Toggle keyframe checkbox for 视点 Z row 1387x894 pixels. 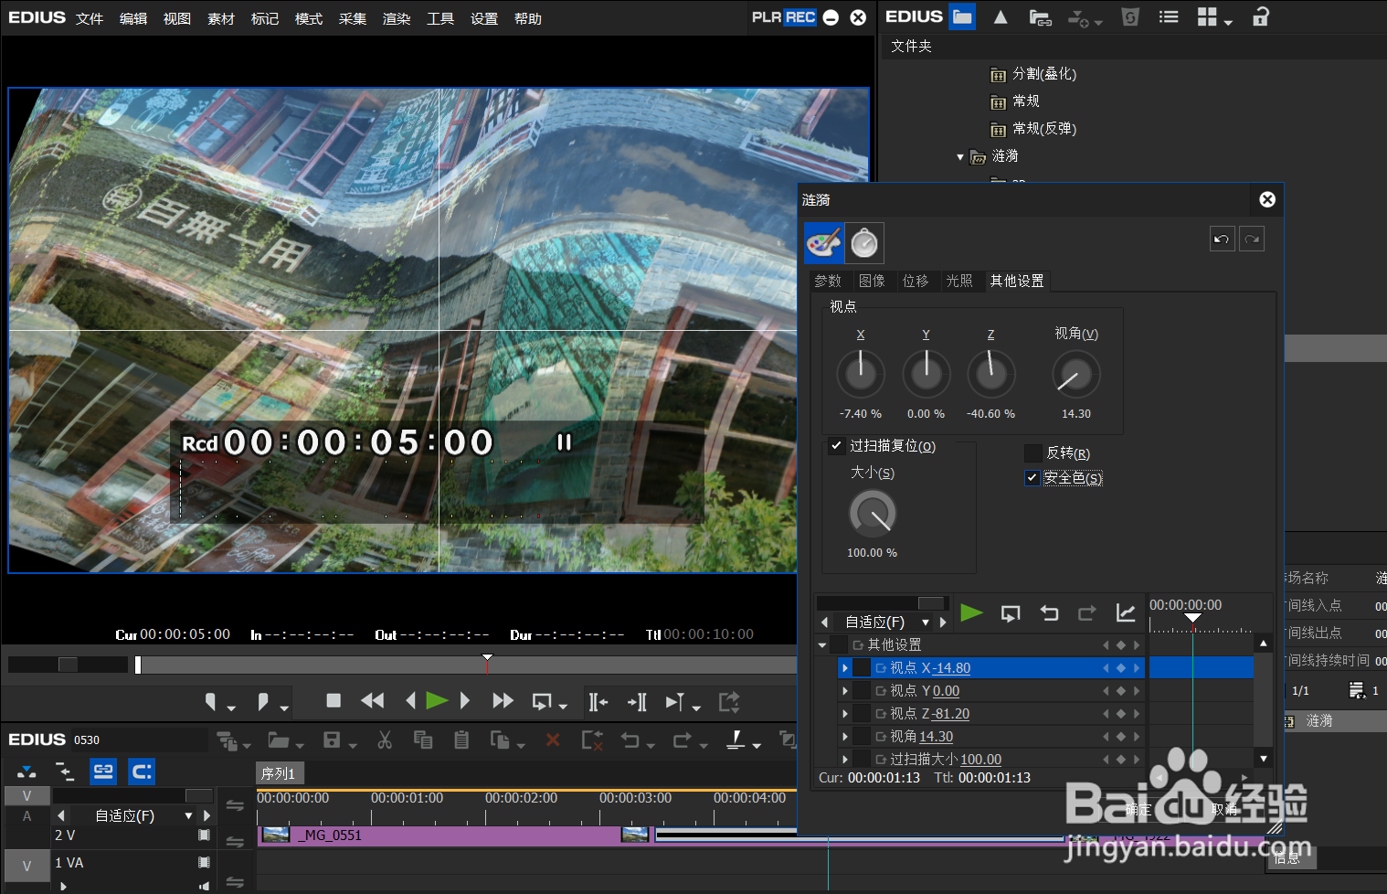[862, 714]
